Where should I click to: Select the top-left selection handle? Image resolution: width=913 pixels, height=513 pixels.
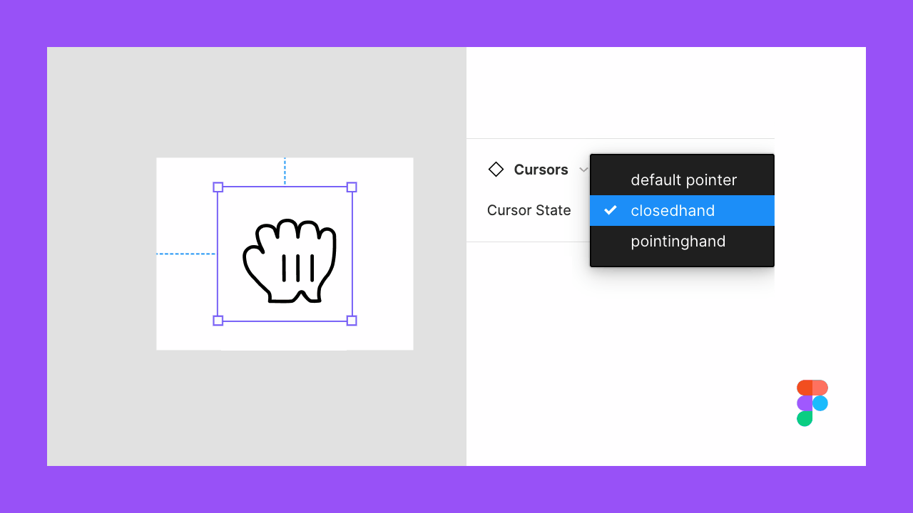[x=218, y=187]
